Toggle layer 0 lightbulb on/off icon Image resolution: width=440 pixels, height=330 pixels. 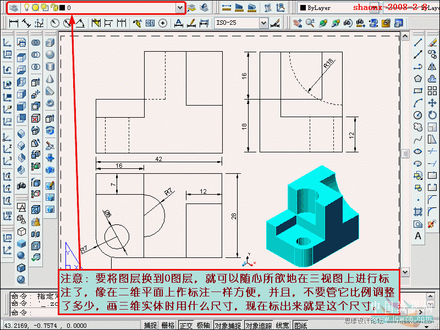pyautogui.click(x=26, y=8)
